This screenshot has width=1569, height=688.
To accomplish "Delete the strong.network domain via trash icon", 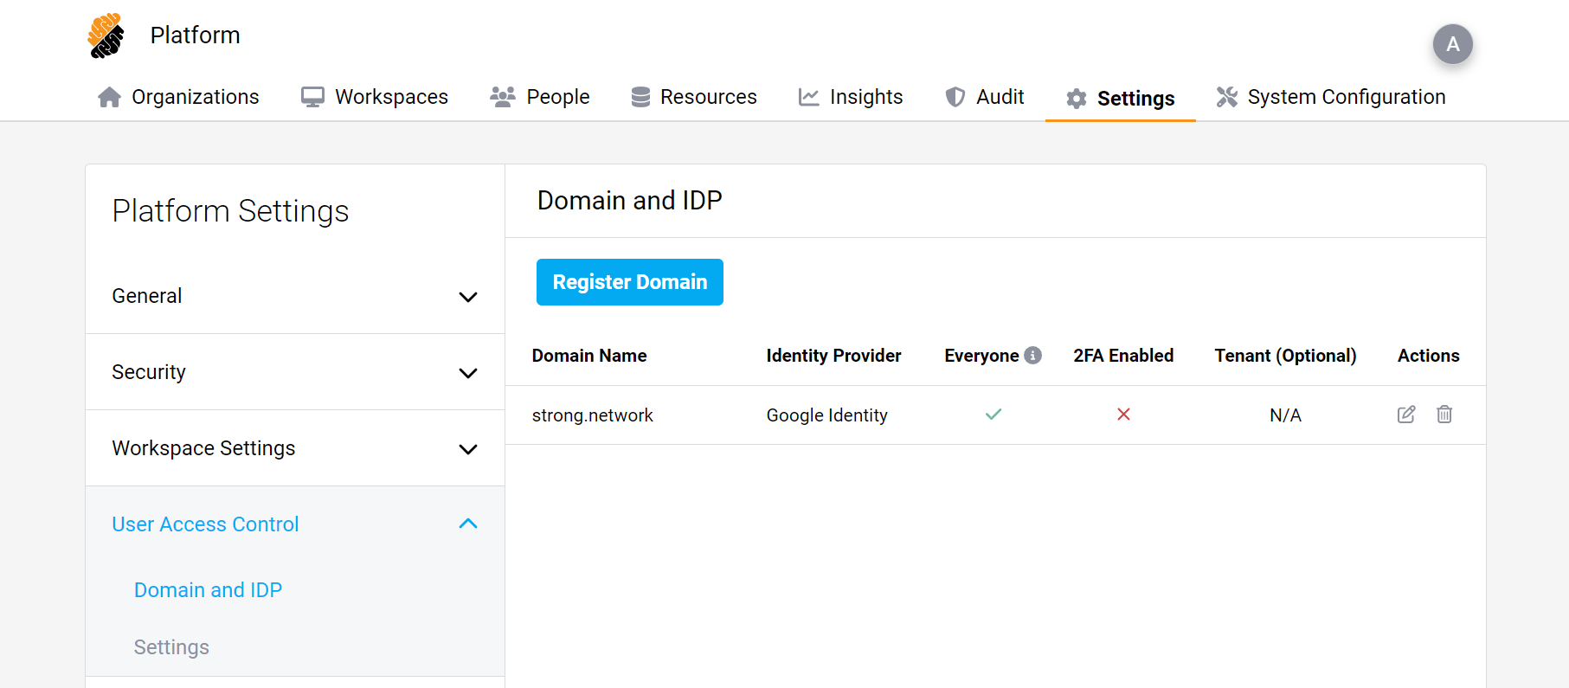I will 1444,415.
